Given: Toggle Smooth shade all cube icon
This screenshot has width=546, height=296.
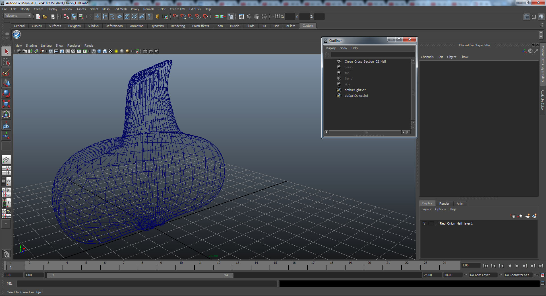Looking at the screenshot, I should (x=99, y=51).
